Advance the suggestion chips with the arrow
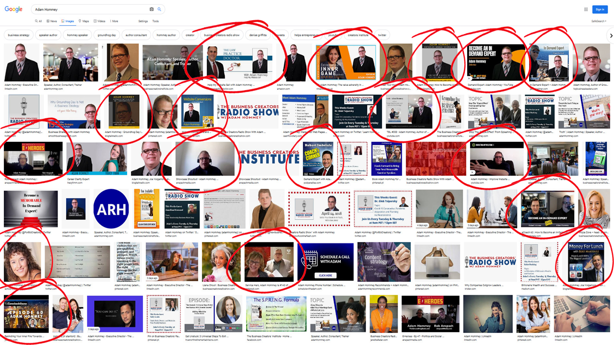This screenshot has height=345, width=614. 611,35
